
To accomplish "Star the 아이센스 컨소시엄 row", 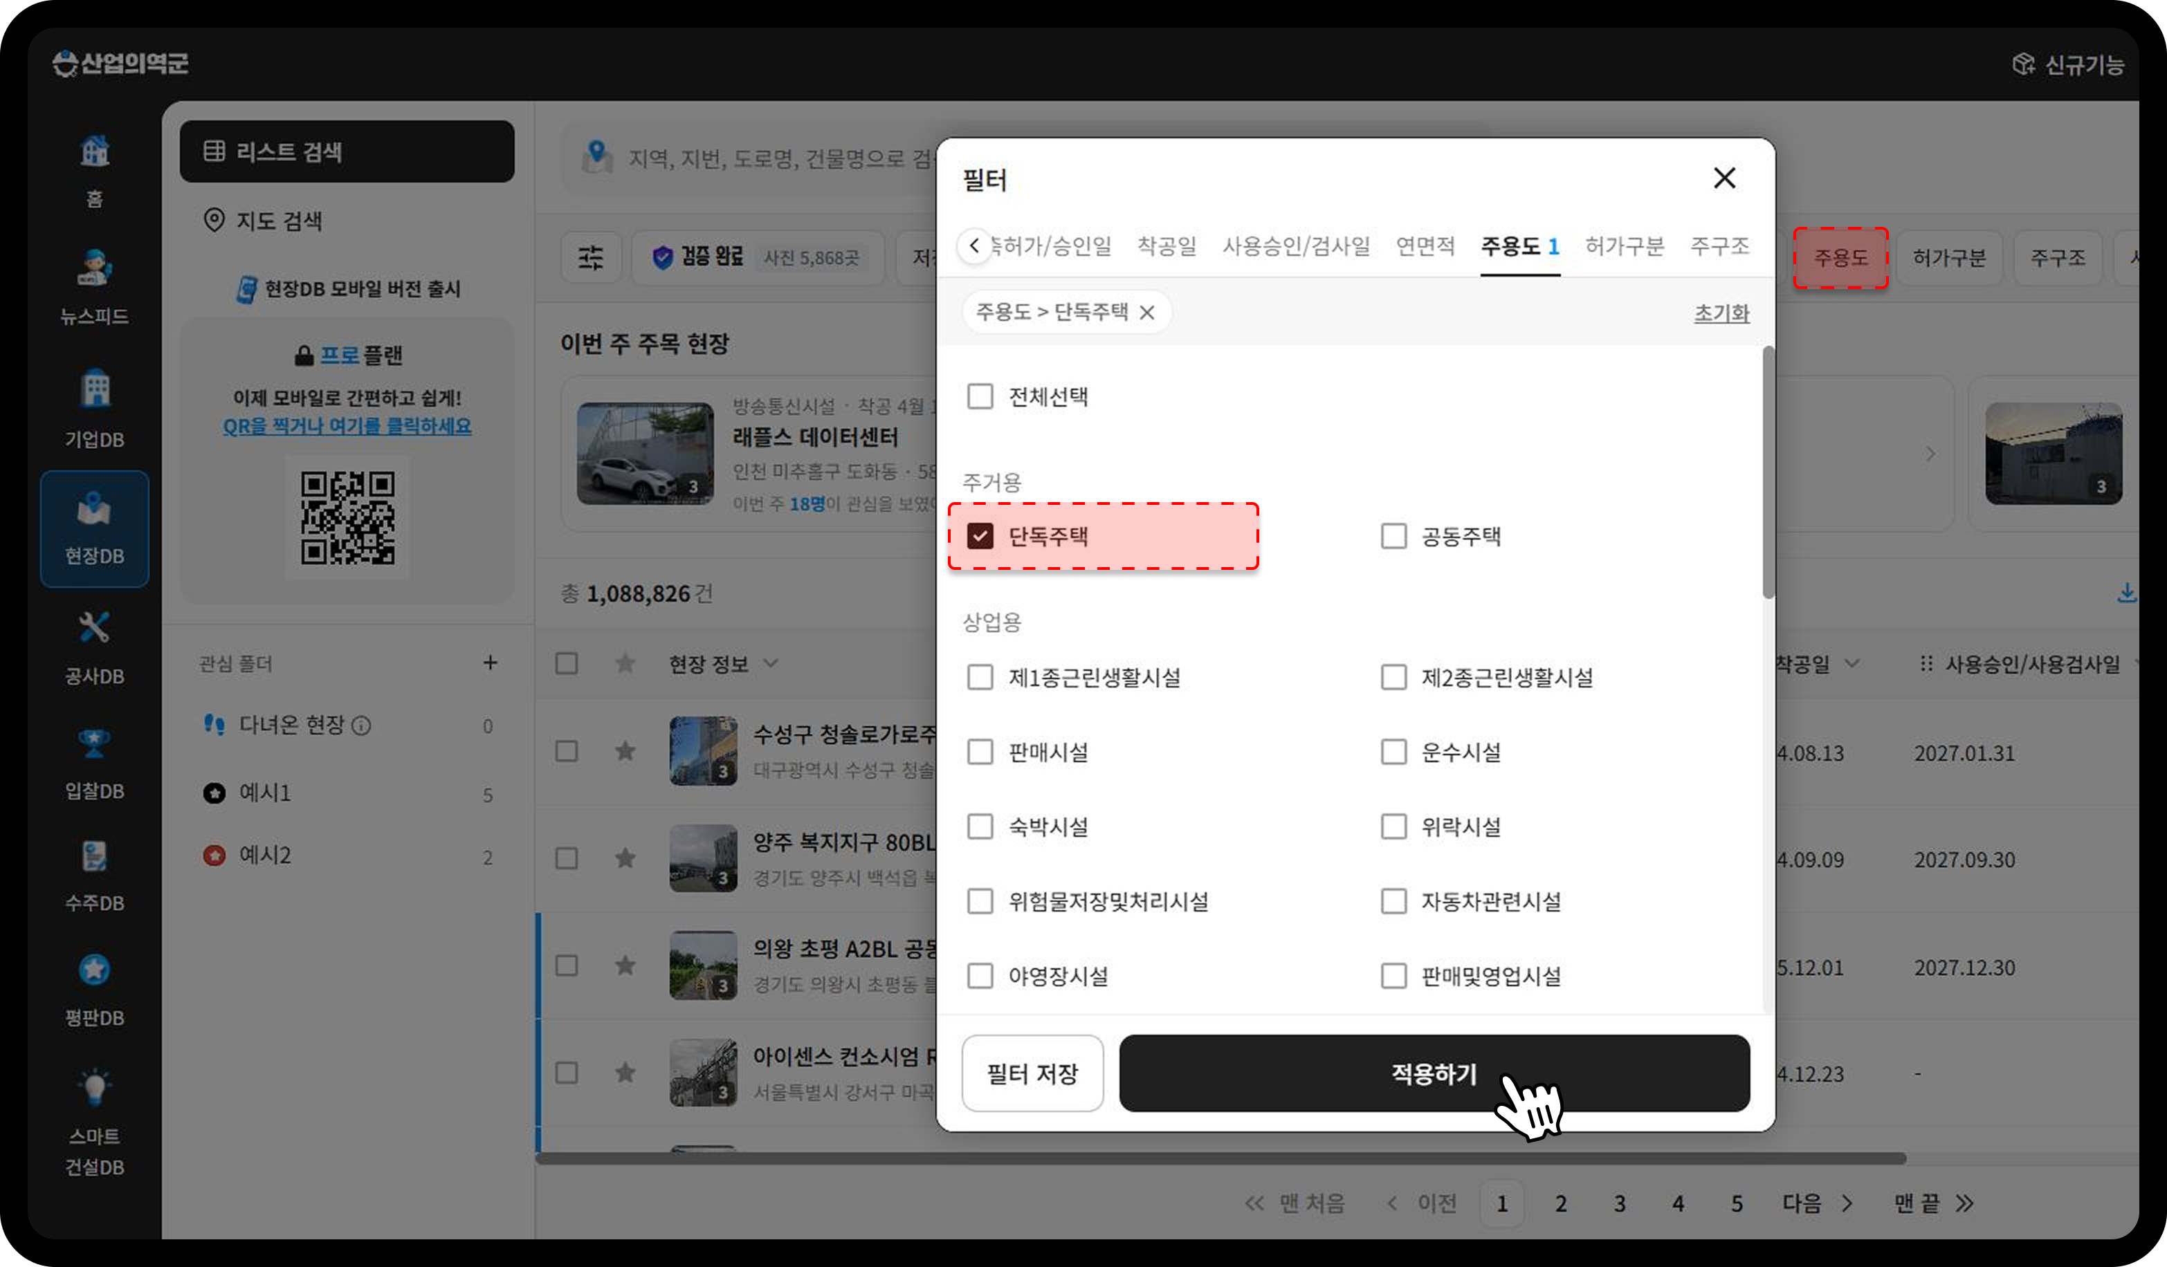I will click(625, 1072).
